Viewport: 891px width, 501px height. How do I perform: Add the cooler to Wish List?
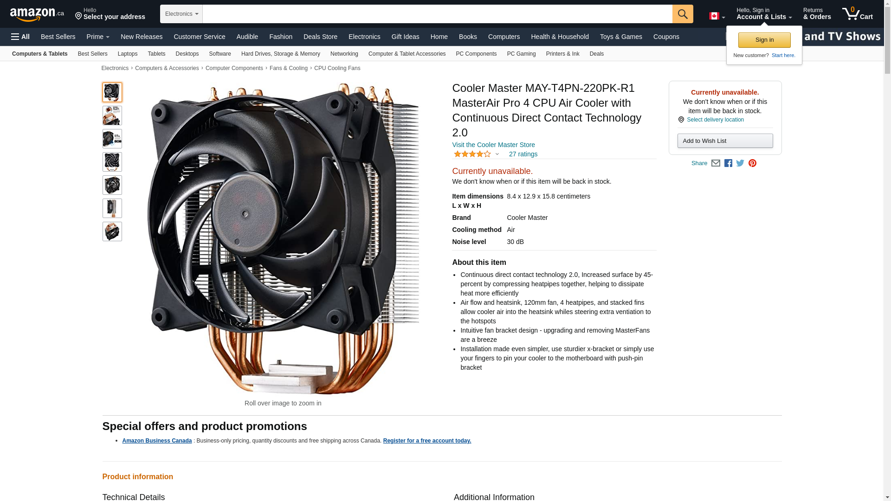tap(725, 141)
